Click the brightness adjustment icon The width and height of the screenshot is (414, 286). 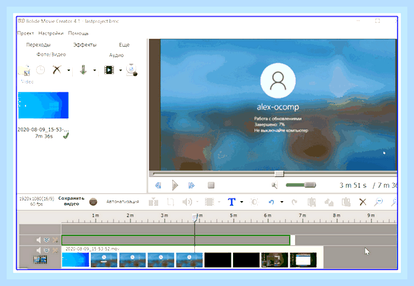pos(254,202)
